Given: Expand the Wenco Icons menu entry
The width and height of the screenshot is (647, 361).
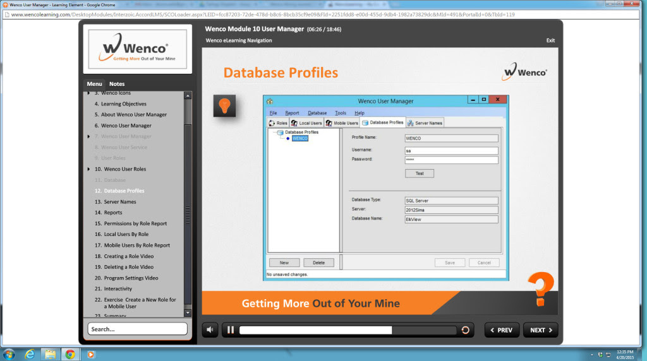Looking at the screenshot, I should (89, 93).
